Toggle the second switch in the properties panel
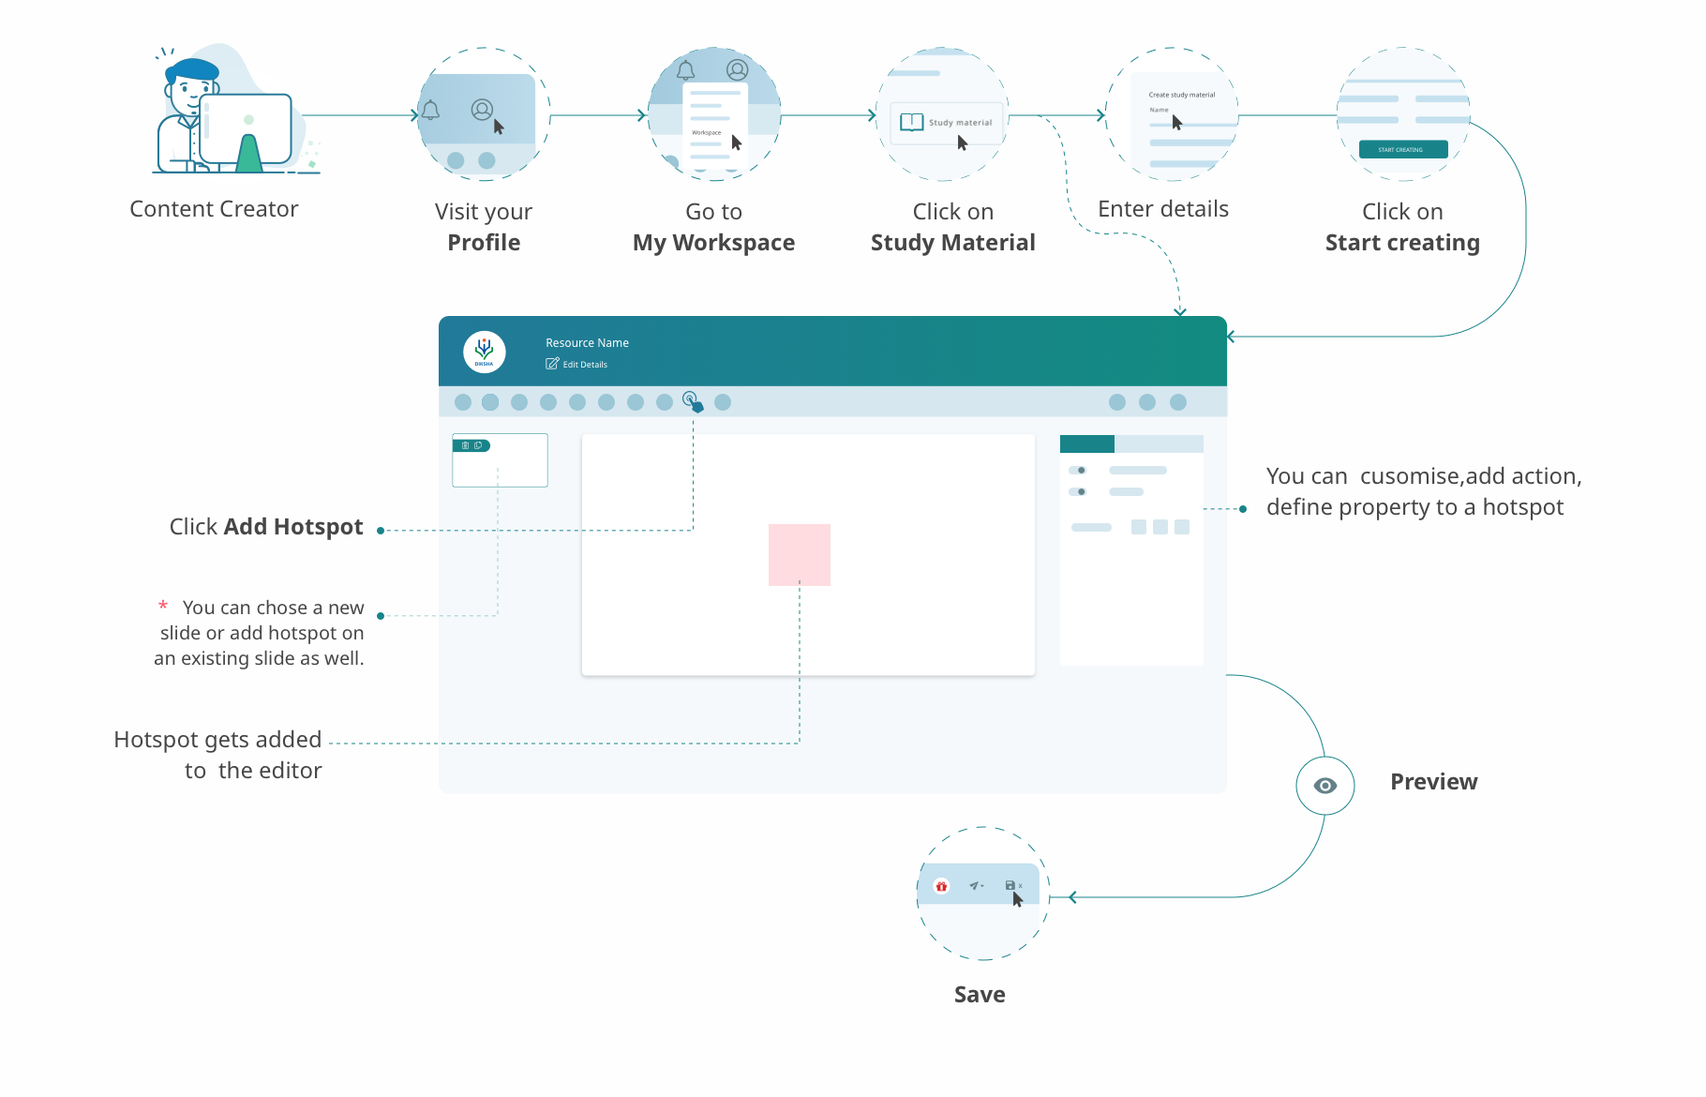This screenshot has width=1706, height=1097. tap(1078, 491)
